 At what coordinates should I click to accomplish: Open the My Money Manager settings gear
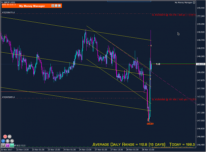[x=53, y=6]
